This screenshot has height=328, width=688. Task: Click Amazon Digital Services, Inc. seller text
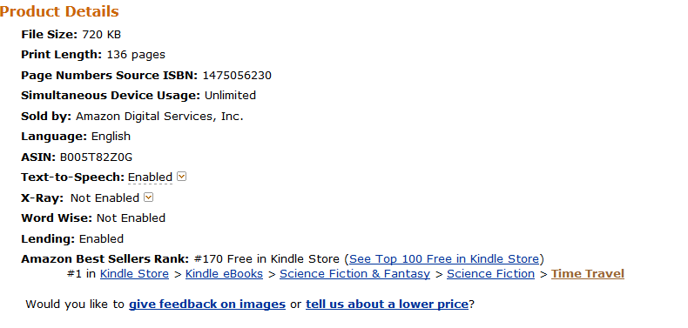pos(159,117)
